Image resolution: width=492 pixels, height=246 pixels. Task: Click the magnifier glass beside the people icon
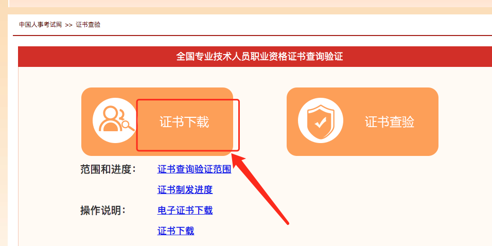point(128,126)
